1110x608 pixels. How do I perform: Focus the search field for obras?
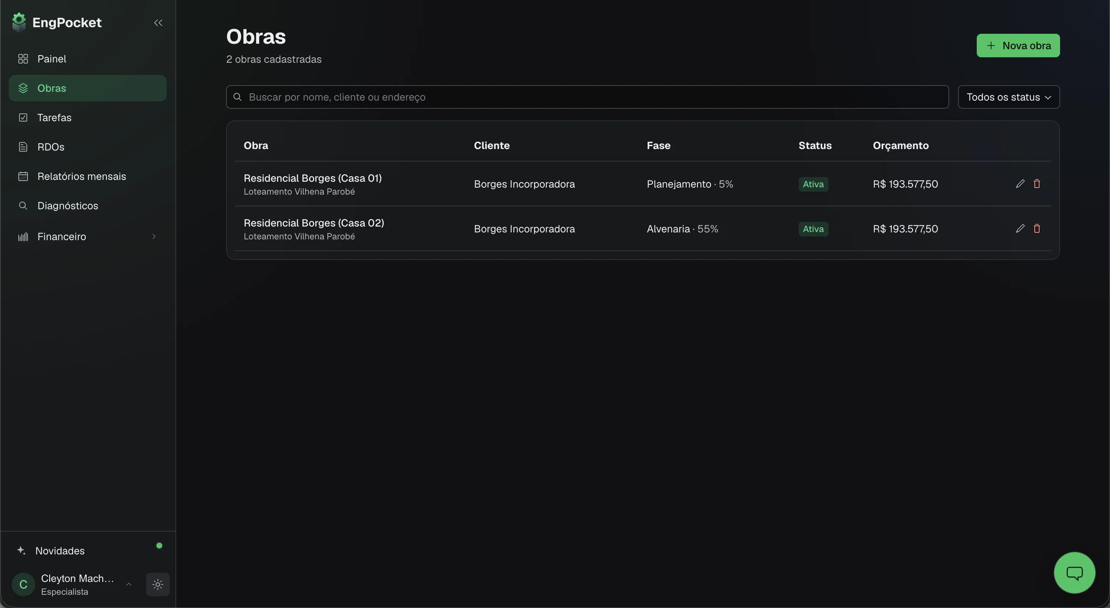click(587, 97)
